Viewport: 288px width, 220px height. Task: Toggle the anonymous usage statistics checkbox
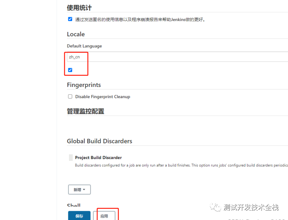pyautogui.click(x=70, y=19)
